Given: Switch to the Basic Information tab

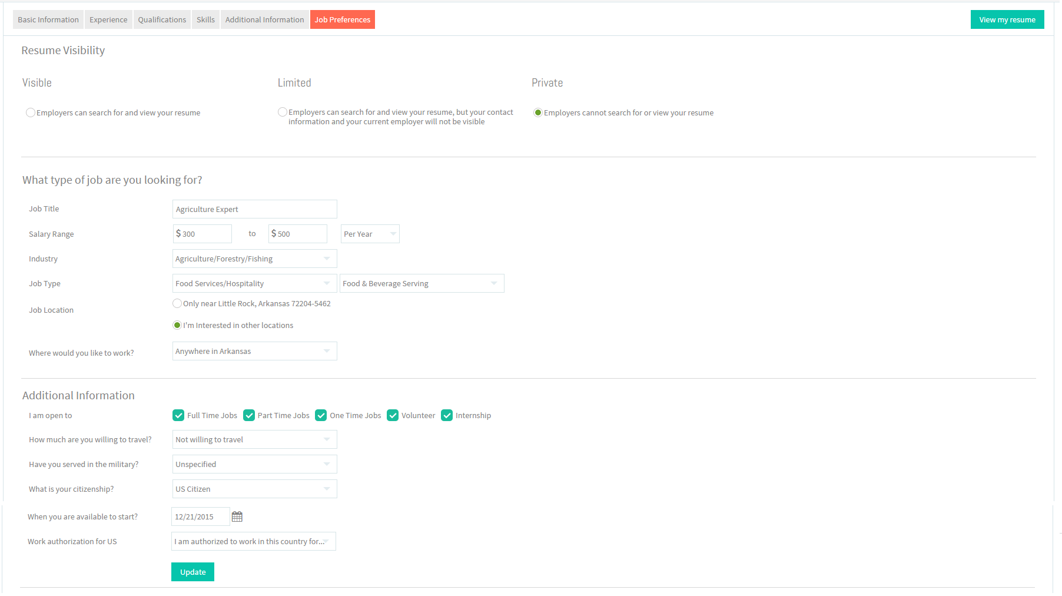Looking at the screenshot, I should [x=48, y=19].
